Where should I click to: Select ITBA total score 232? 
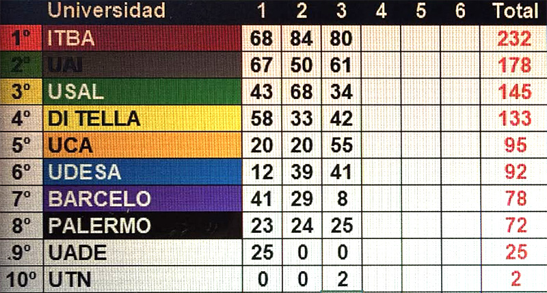tap(514, 38)
